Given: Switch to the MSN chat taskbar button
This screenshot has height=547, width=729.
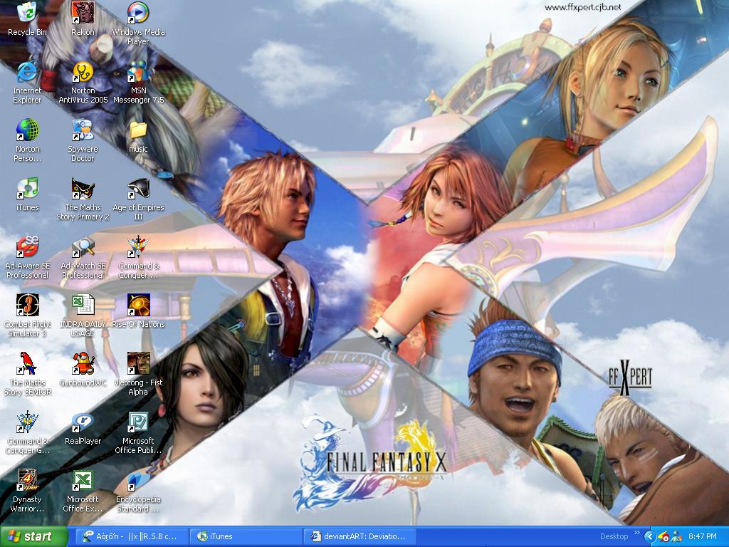Looking at the screenshot, I should coord(132,537).
